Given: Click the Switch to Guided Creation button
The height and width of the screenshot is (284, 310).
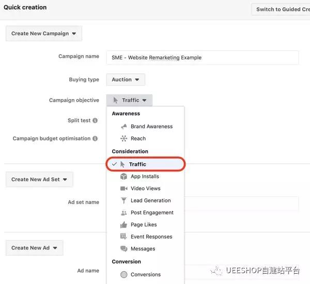Looking at the screenshot, I should coord(282,9).
